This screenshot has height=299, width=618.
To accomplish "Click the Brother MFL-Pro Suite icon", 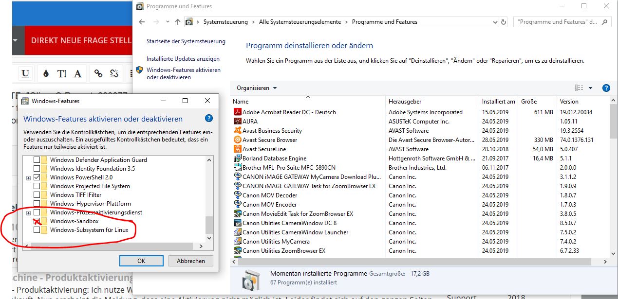I will [238, 167].
